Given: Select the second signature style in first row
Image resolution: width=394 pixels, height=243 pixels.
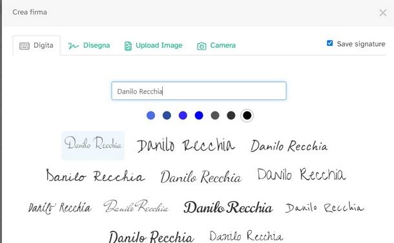Looking at the screenshot, I should [x=185, y=146].
